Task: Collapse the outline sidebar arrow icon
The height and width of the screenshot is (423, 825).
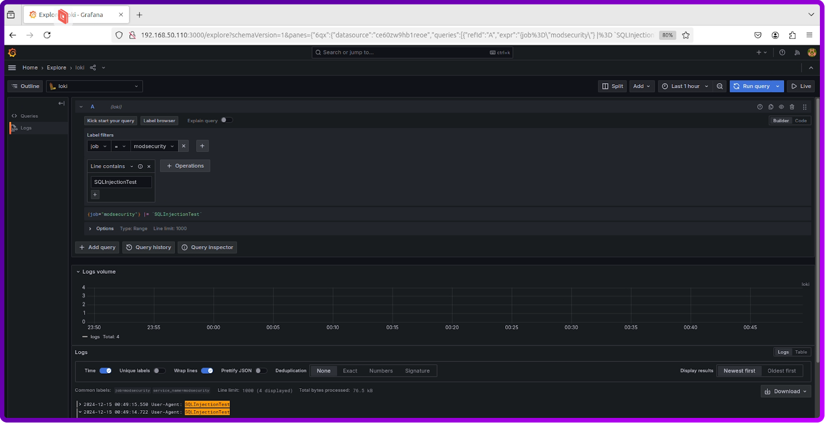Action: (61, 103)
